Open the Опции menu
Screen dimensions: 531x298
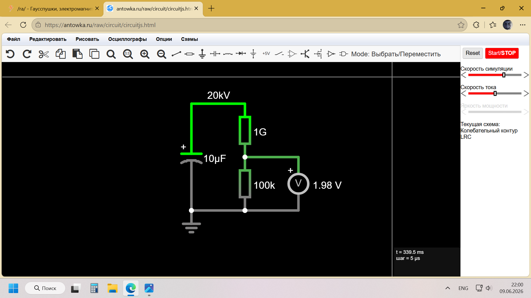tap(164, 39)
